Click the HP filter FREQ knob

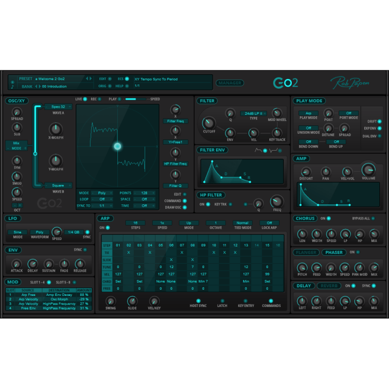point(277,201)
